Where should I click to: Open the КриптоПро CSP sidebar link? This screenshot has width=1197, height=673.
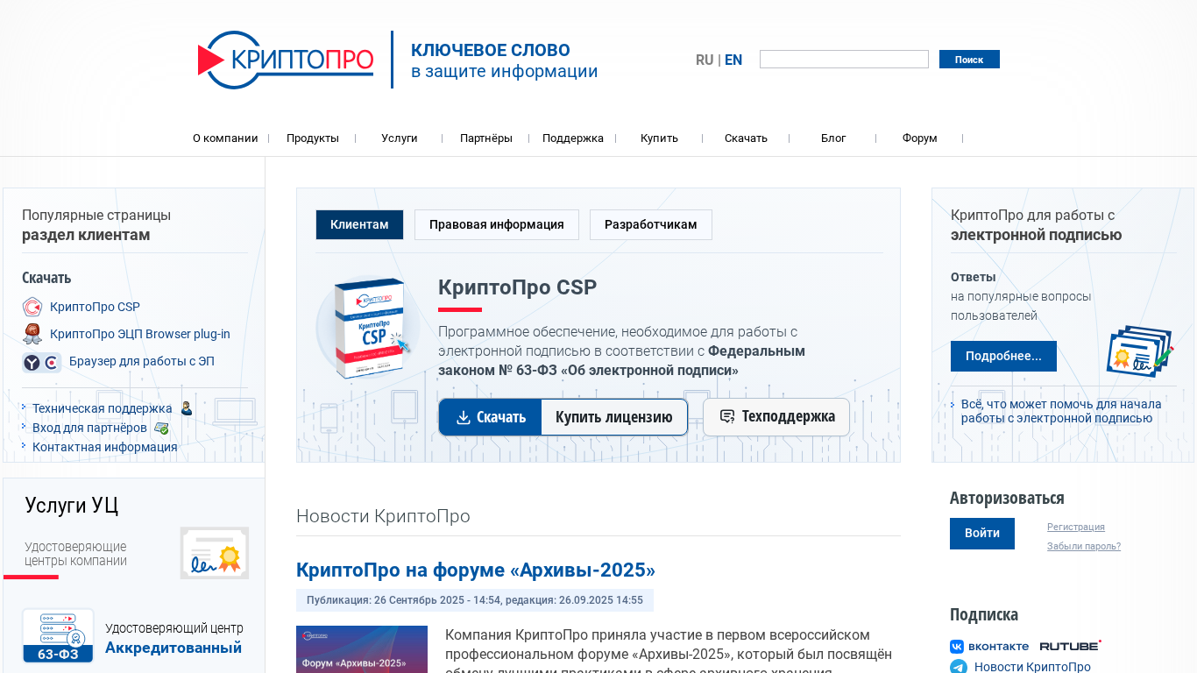click(x=95, y=308)
